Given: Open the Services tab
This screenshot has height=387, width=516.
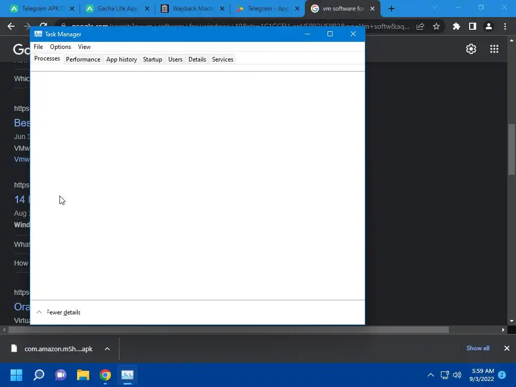Looking at the screenshot, I should pos(222,59).
